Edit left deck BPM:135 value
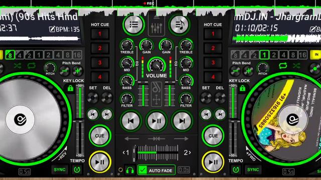Viewport: 321px width, 180px height. pyautogui.click(x=64, y=29)
